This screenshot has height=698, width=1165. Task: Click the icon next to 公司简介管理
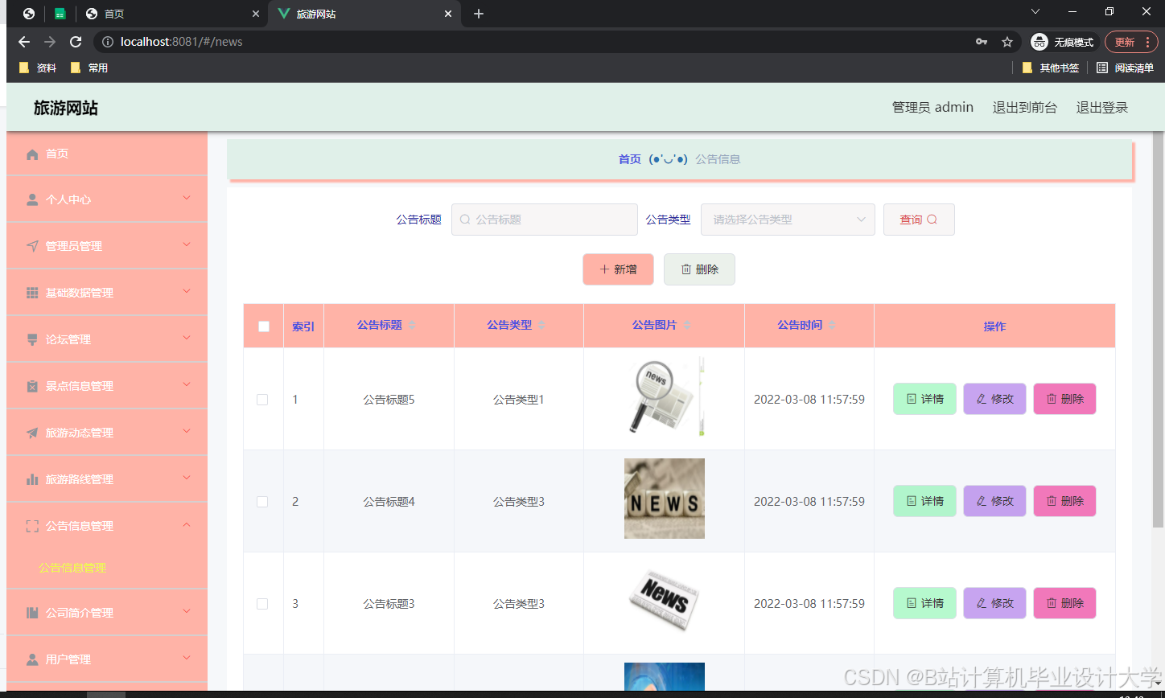[x=32, y=613]
